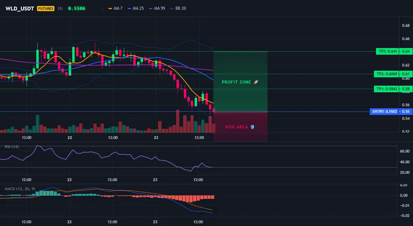413x226 pixels.
Task: Click the TP2: 0.6069 price tag
Action: tap(386, 74)
